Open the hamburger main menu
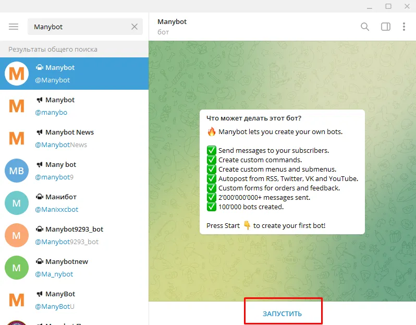The width and height of the screenshot is (416, 325). click(x=14, y=27)
